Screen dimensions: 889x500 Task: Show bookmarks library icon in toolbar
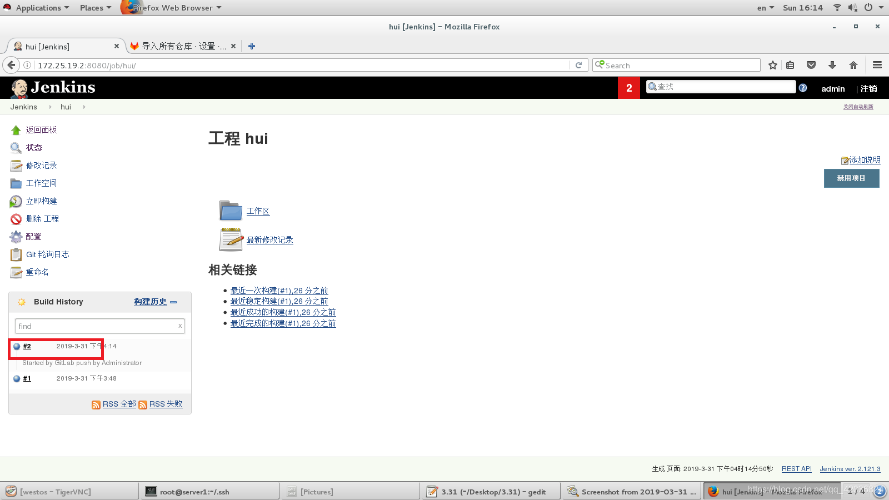(x=790, y=65)
